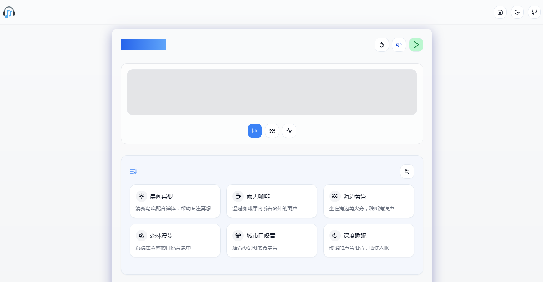Choose the 晨间冥想 preset card

pyautogui.click(x=175, y=201)
